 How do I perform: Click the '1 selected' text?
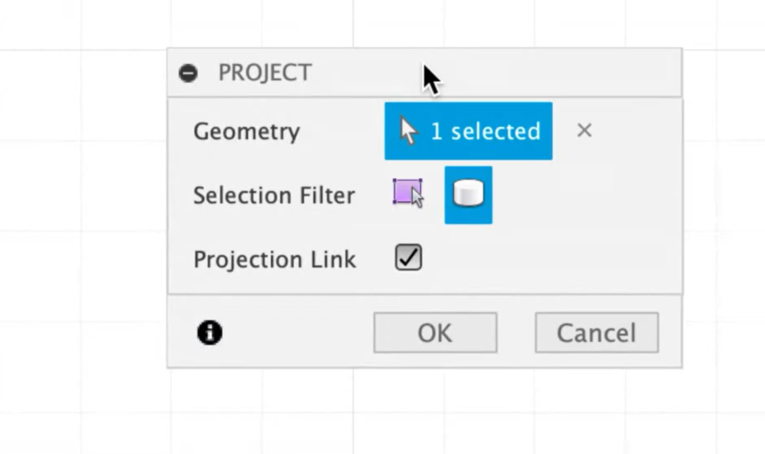coord(486,131)
